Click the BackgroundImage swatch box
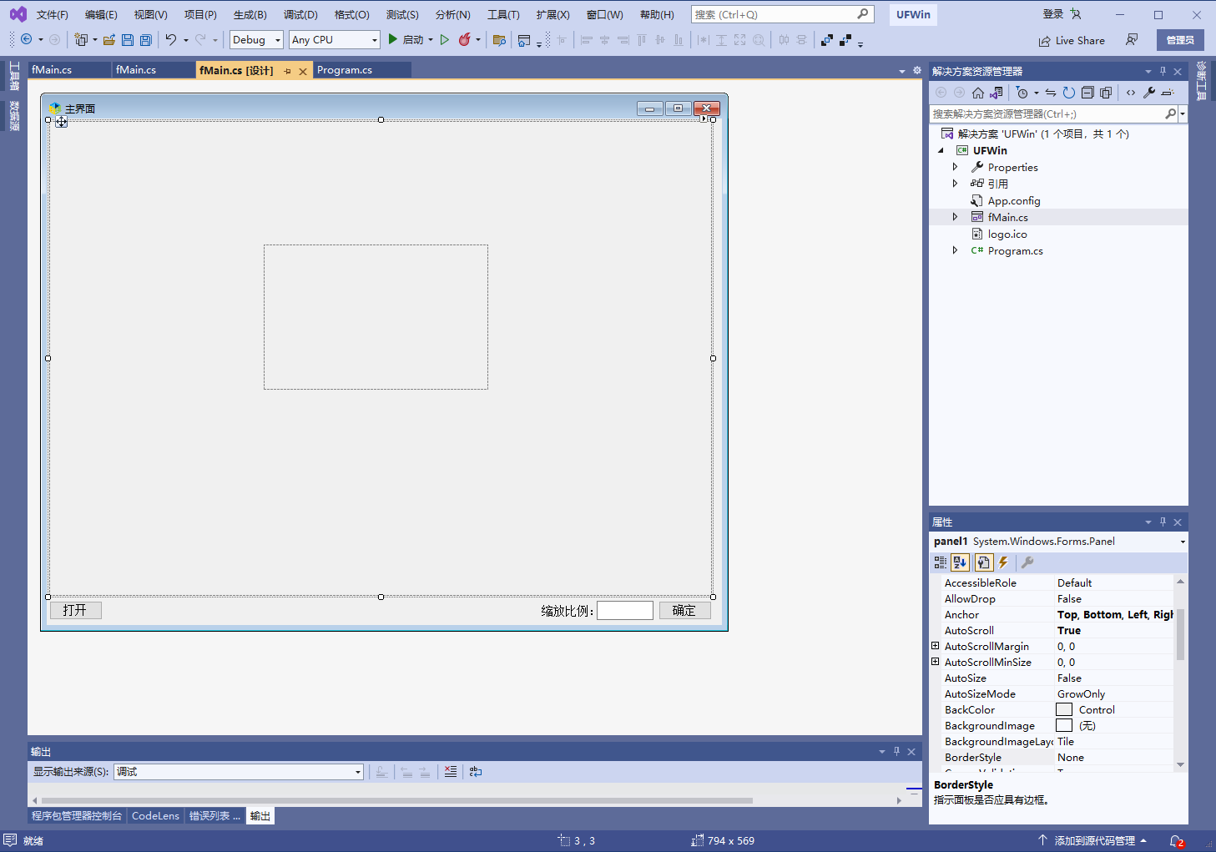This screenshot has width=1216, height=852. click(x=1064, y=725)
